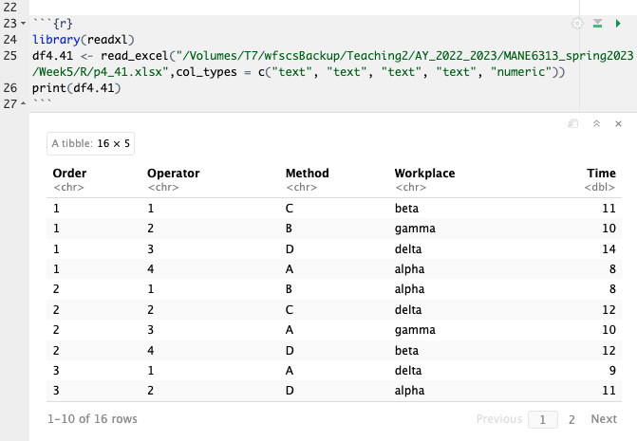Click the Operator column header
Image resolution: width=637 pixels, height=441 pixels.
173,174
